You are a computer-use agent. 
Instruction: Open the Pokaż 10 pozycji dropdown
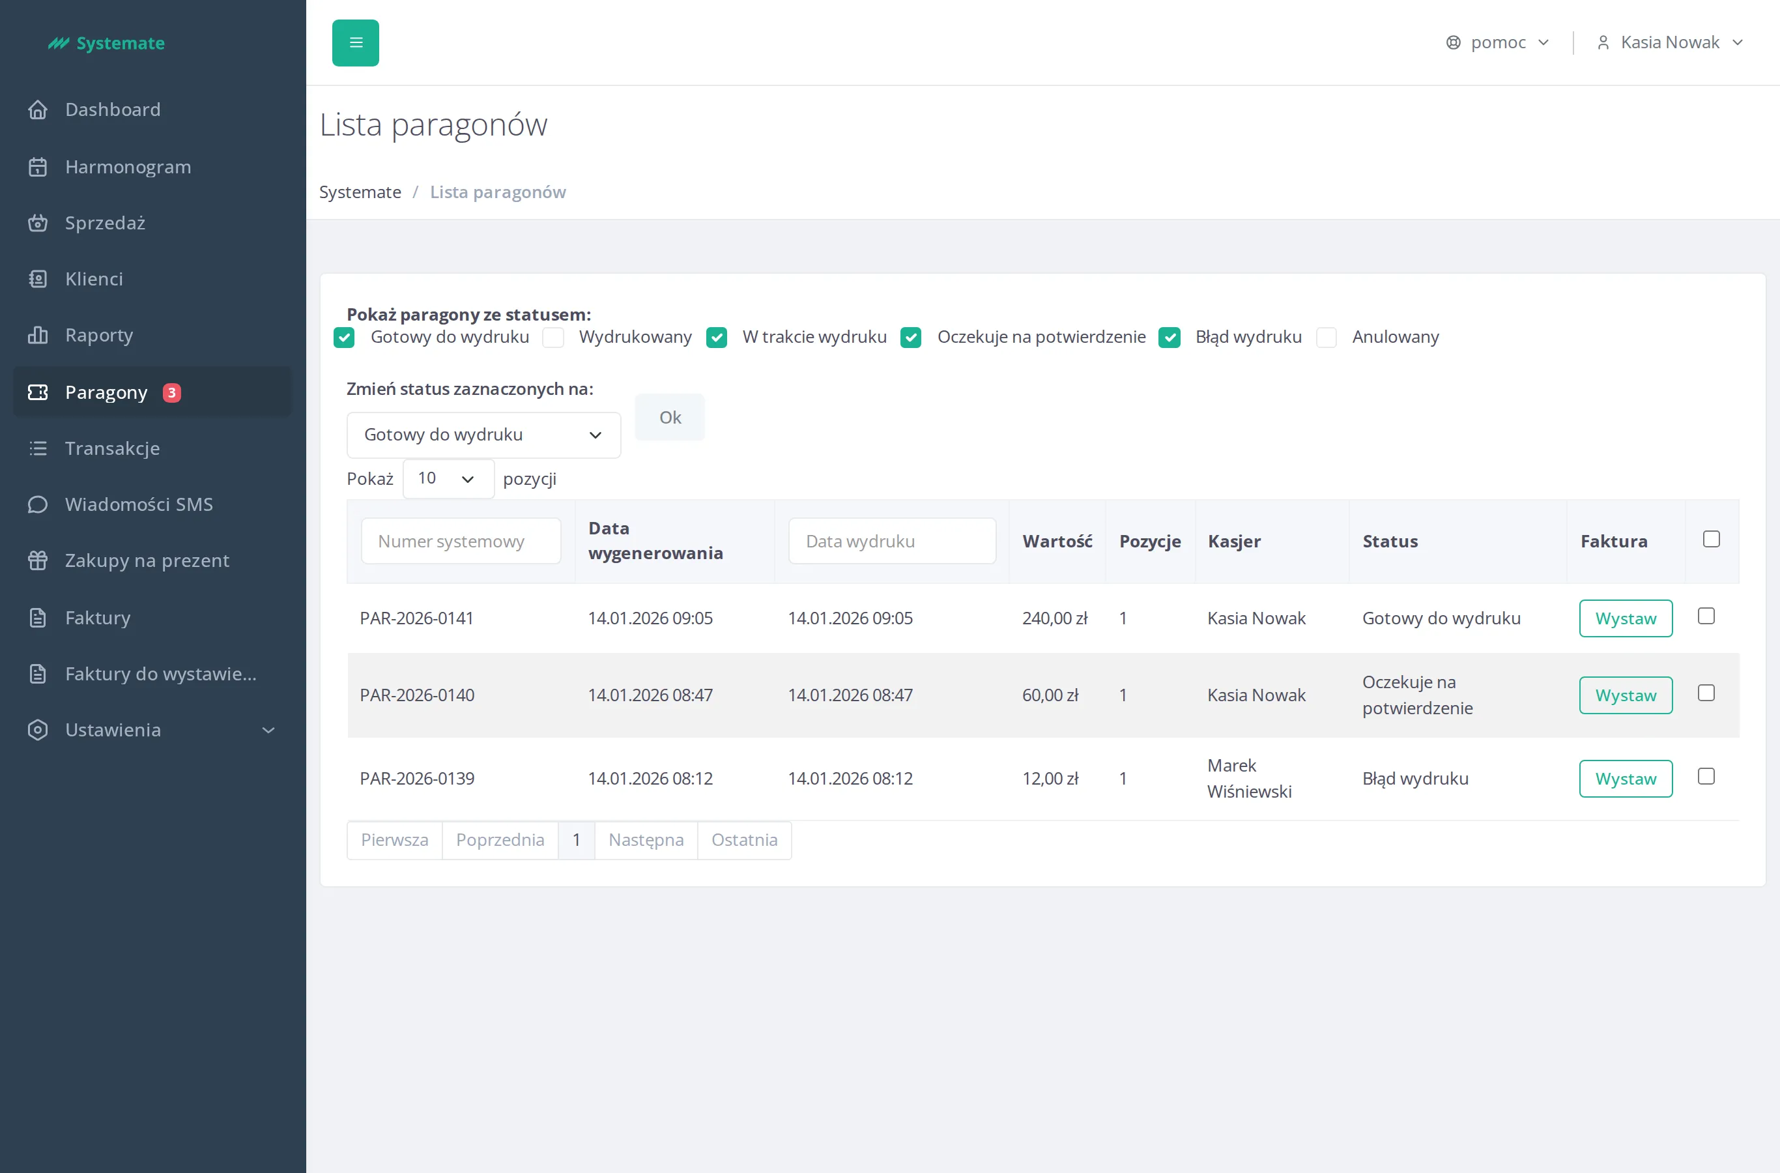click(449, 479)
